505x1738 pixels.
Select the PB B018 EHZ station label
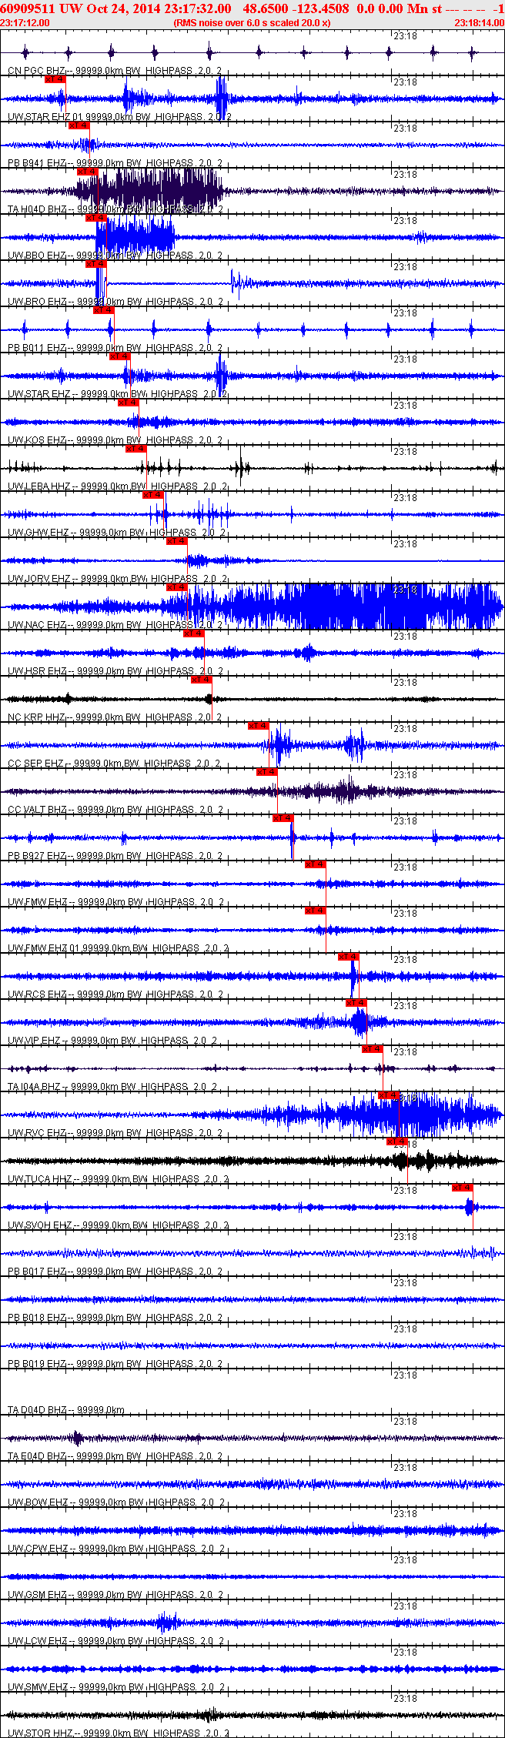point(115,1318)
